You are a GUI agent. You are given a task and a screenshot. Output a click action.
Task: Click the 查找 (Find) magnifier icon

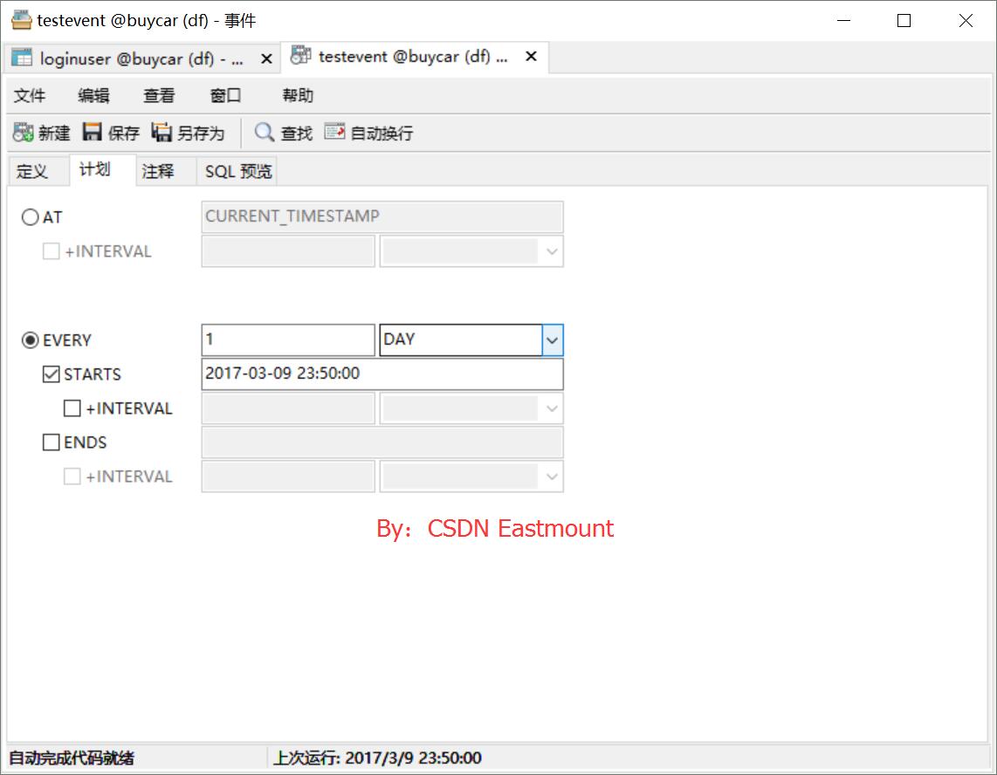point(264,133)
